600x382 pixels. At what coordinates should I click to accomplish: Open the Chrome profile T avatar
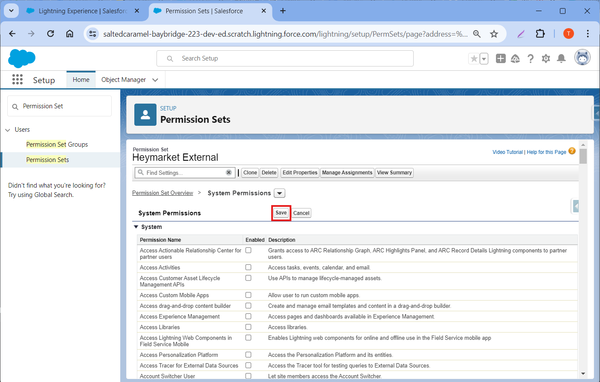[x=568, y=34]
